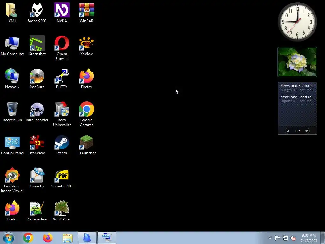Go to next feed headlines page
The width and height of the screenshot is (325, 244).
click(x=307, y=131)
